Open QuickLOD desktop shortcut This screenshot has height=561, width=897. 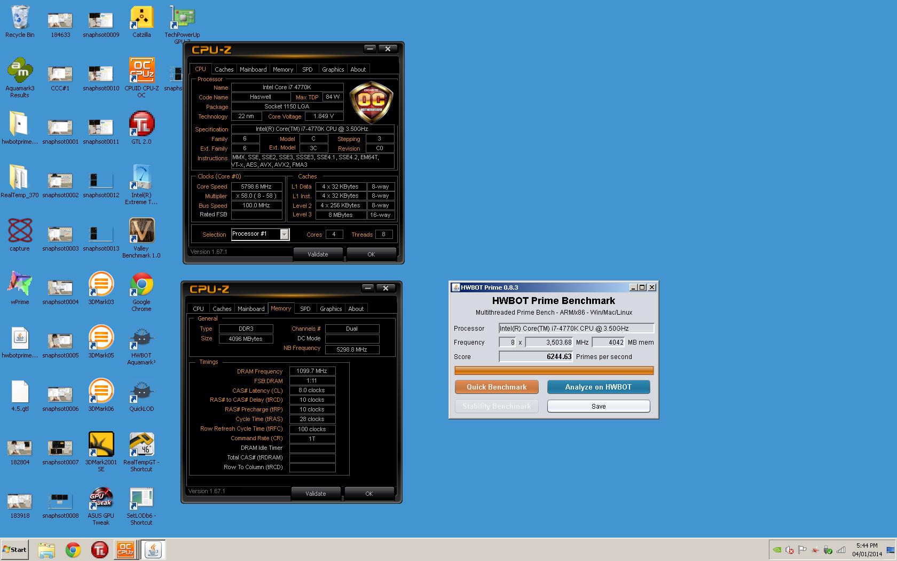(141, 395)
